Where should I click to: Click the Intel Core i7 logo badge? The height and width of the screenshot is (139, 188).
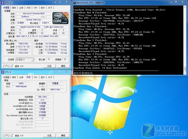61,18
